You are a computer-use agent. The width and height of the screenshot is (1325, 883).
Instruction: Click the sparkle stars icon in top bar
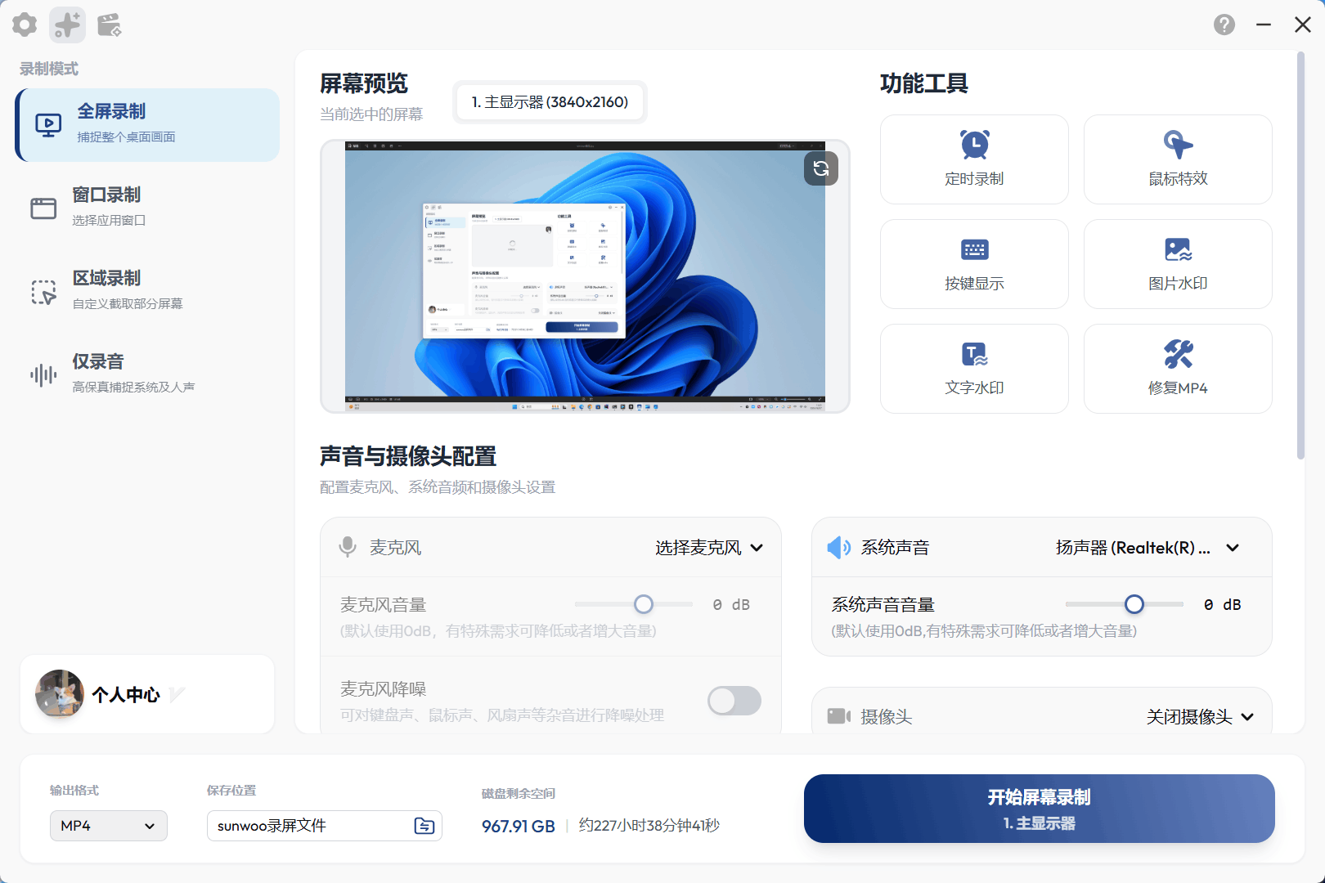pyautogui.click(x=67, y=25)
